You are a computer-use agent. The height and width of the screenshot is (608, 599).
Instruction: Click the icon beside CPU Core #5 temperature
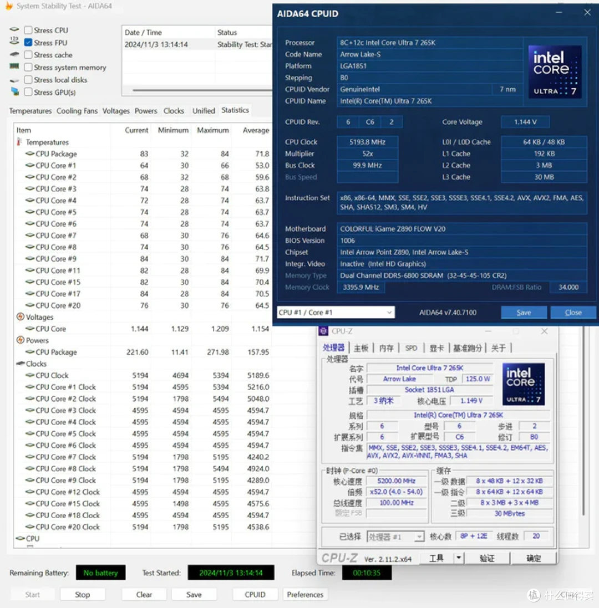(29, 212)
